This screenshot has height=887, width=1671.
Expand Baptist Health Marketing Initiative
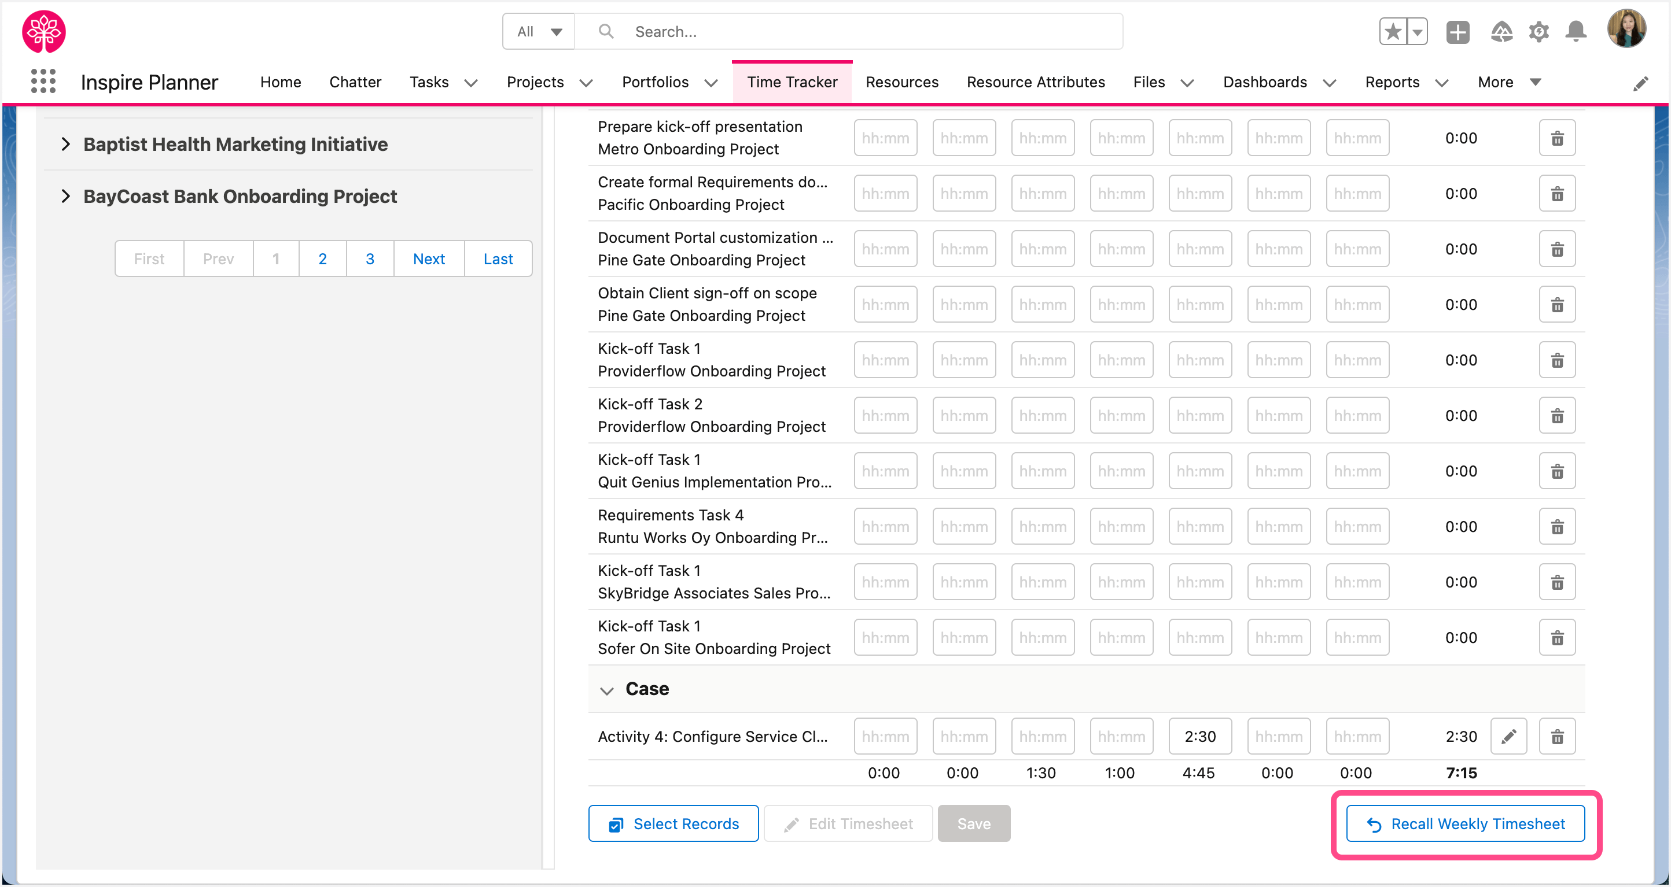pyautogui.click(x=65, y=143)
